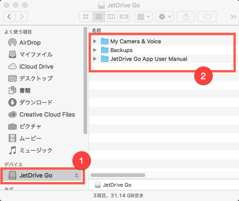The width and height of the screenshot is (239, 201).
Task: Open the gear Action menu
Action: 165,17
